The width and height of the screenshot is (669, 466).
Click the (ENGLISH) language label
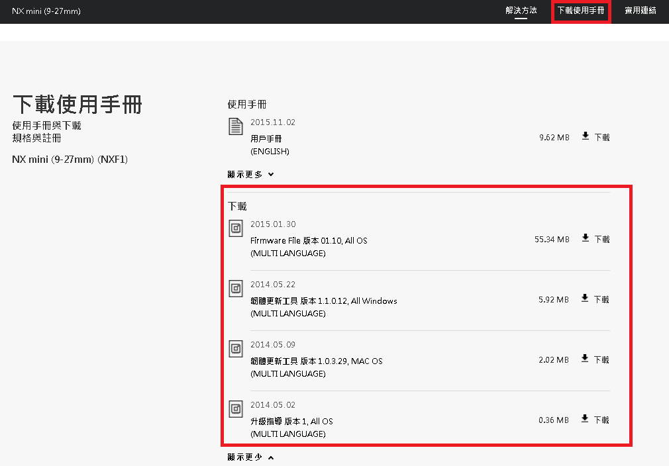(270, 152)
